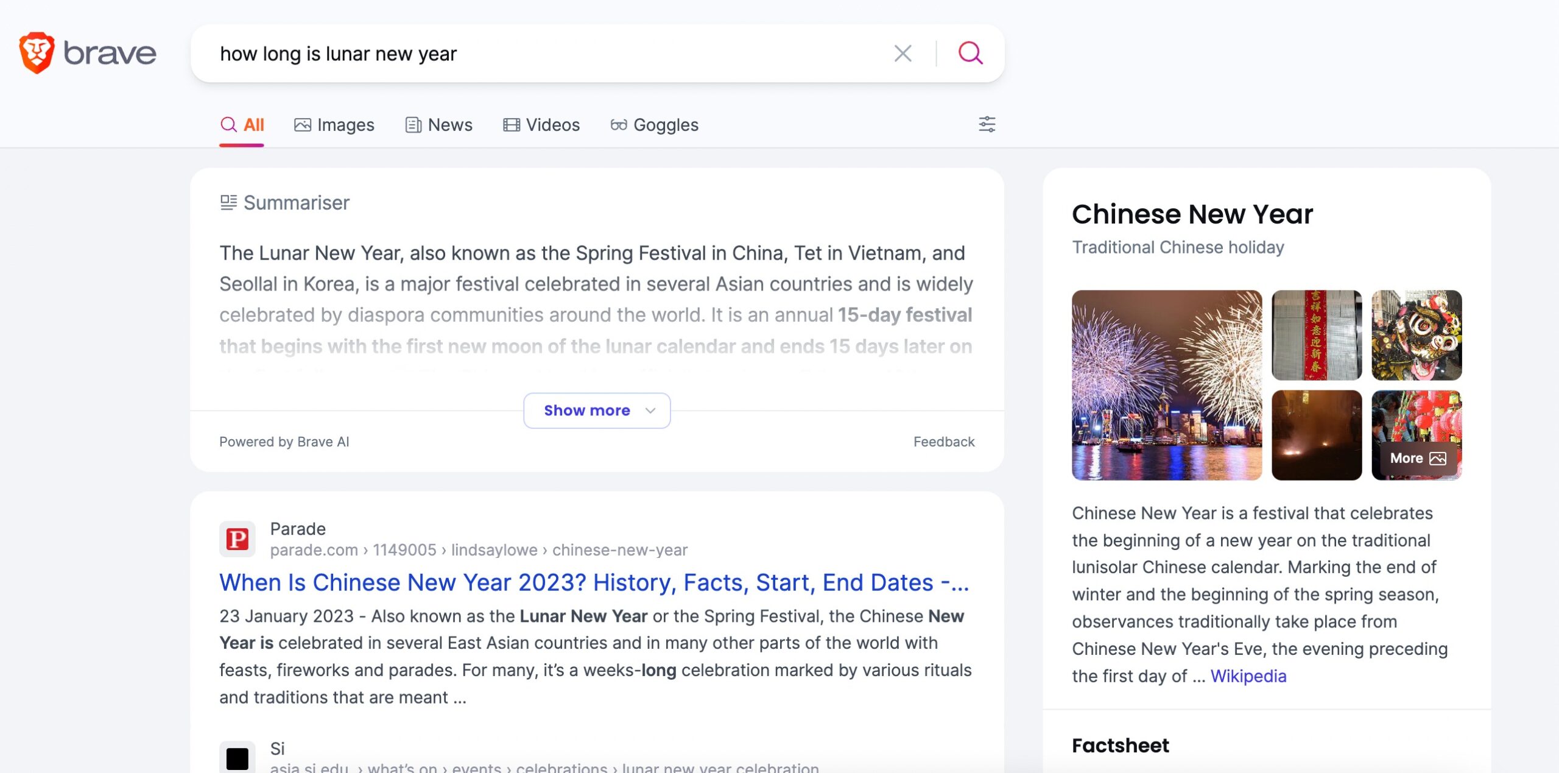
Task: Toggle the Goggles search filter
Action: [653, 124]
